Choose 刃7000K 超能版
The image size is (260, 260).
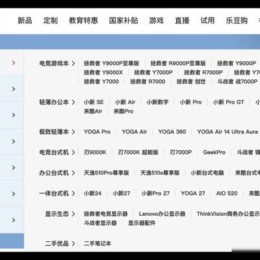[138, 152]
